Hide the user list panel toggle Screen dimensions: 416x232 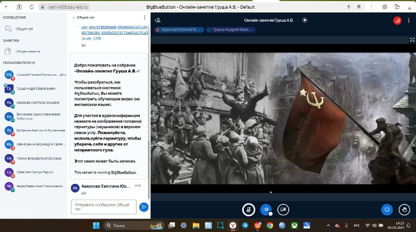pos(158,20)
